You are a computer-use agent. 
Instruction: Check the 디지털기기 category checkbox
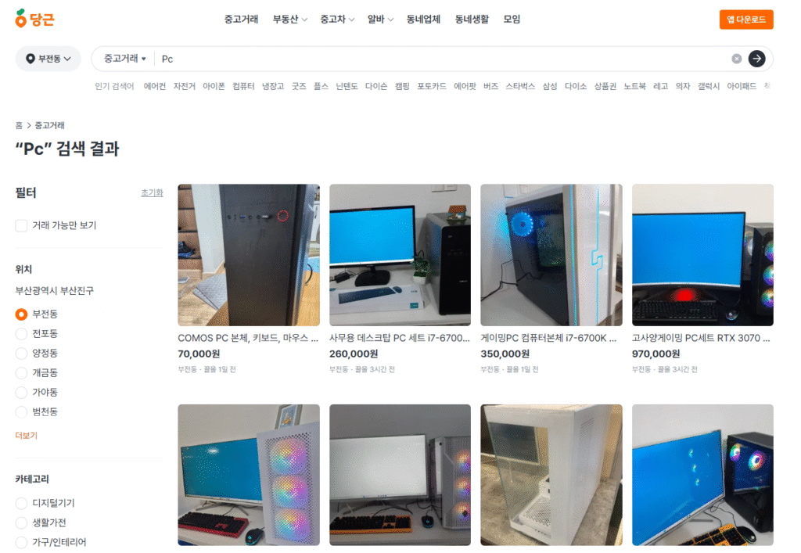(x=22, y=503)
